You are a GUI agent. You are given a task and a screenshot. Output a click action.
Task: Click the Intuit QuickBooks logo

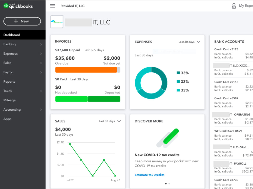18,6
